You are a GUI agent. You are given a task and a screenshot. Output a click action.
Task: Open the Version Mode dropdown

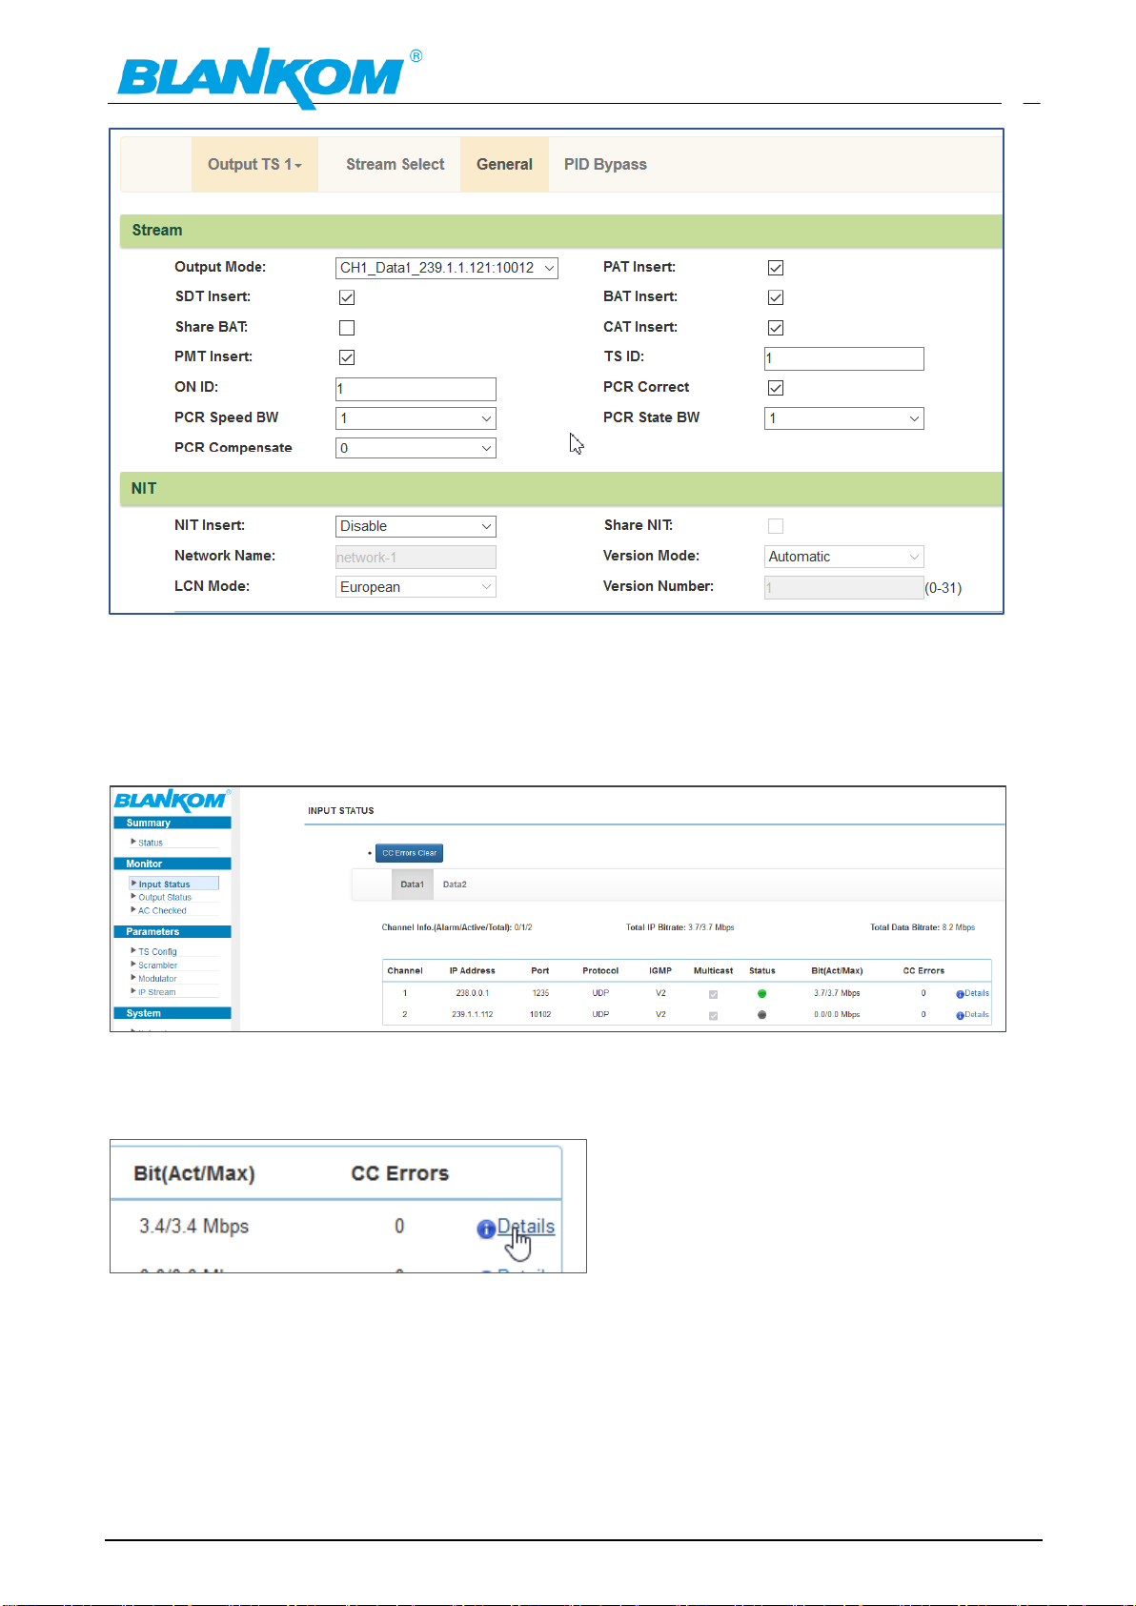844,557
